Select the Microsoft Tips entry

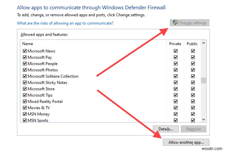(40, 95)
